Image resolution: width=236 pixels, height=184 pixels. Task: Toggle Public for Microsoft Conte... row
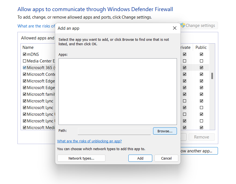pos(201,74)
